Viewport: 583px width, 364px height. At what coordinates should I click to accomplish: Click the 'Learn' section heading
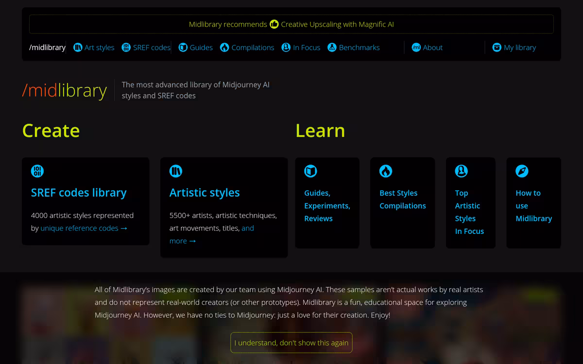320,131
